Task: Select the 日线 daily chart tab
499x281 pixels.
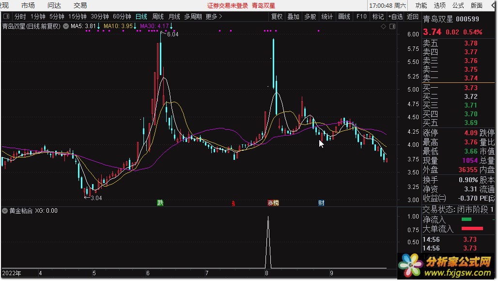Action: pyautogui.click(x=141, y=16)
